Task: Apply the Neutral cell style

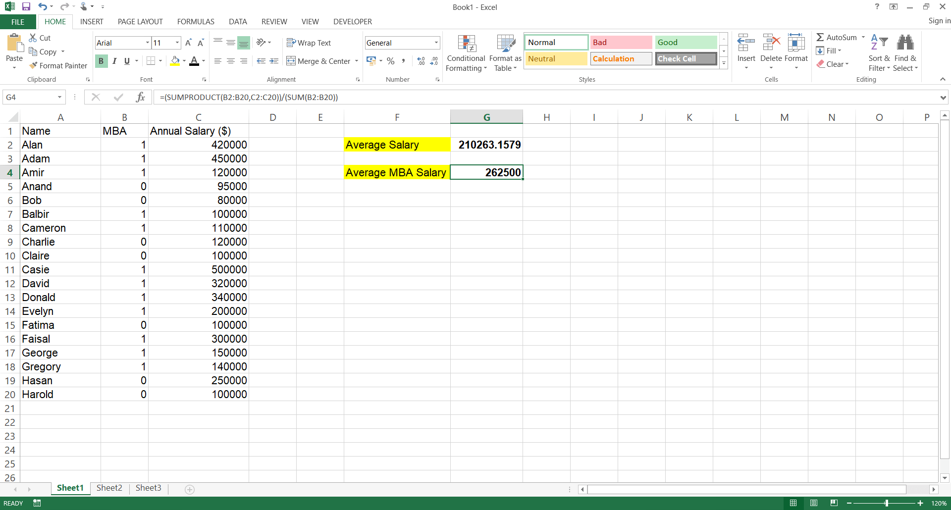Action: point(556,58)
